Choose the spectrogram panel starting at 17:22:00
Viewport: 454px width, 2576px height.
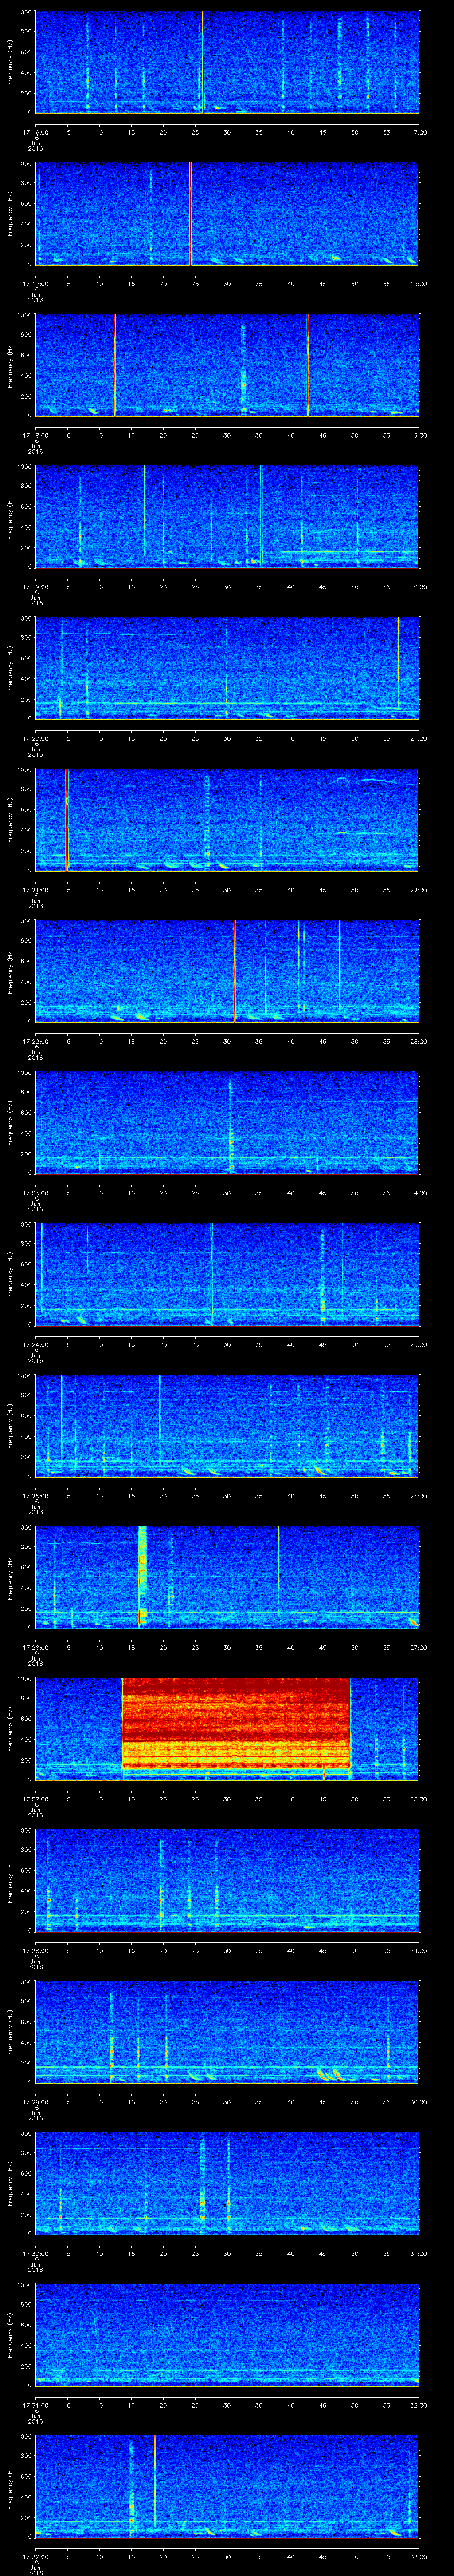click(x=227, y=971)
